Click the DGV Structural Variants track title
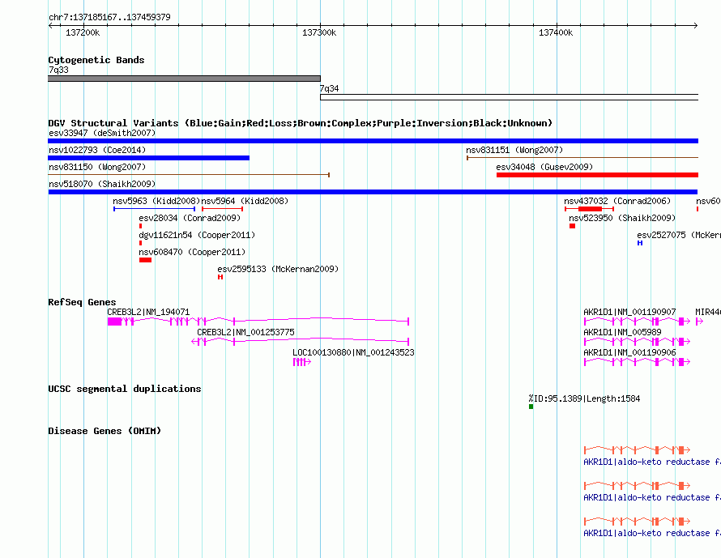 (300, 123)
